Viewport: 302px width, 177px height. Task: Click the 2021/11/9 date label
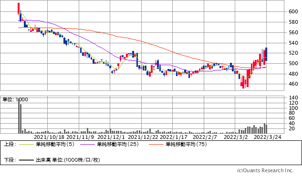[x=80, y=137]
